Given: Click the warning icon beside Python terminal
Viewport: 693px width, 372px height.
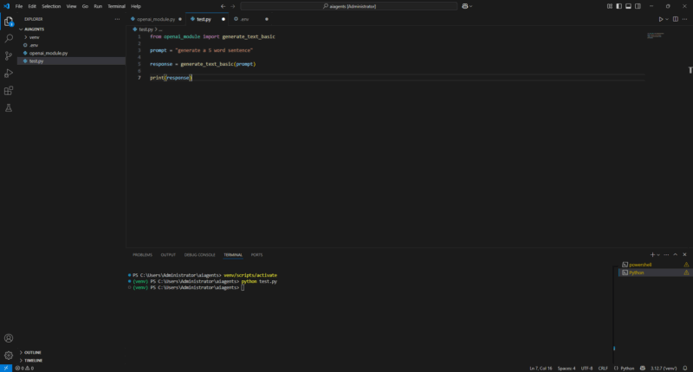Looking at the screenshot, I should coord(686,273).
